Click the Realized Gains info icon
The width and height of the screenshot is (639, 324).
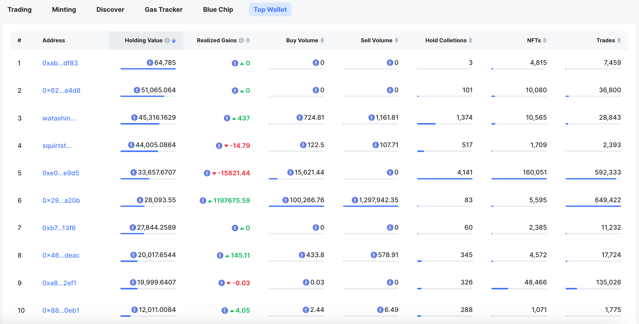point(241,40)
